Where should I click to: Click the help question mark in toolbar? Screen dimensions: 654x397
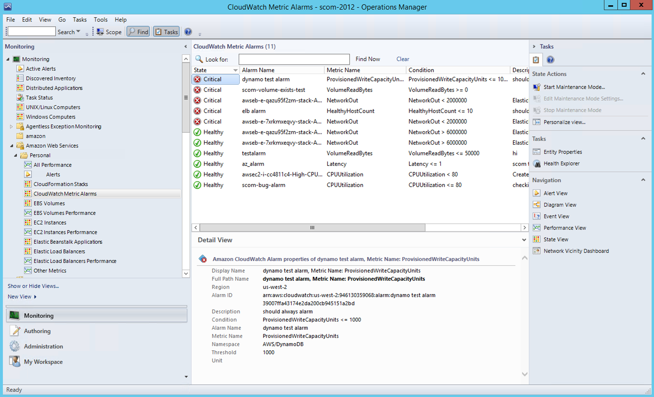(x=188, y=32)
